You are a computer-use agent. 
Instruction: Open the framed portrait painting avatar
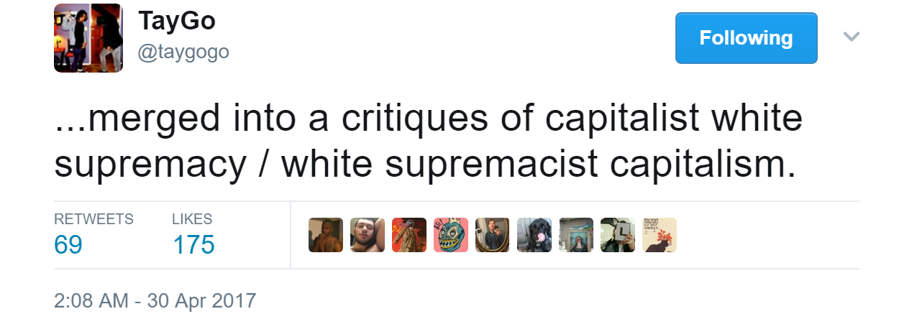575,235
